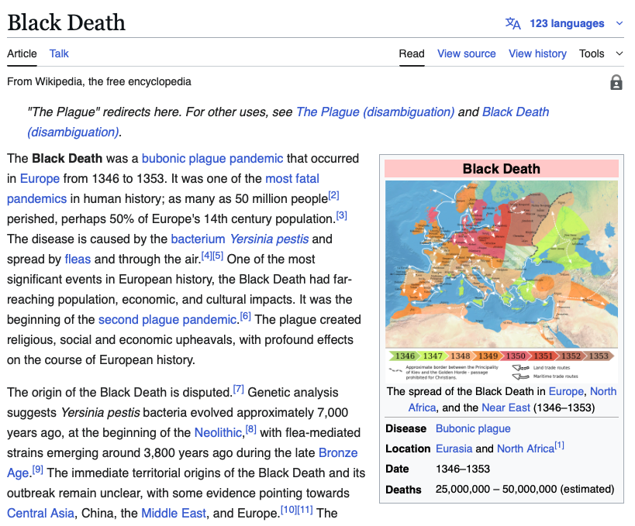The height and width of the screenshot is (526, 635).
Task: Jump to citation reference [10]
Action: coord(288,510)
